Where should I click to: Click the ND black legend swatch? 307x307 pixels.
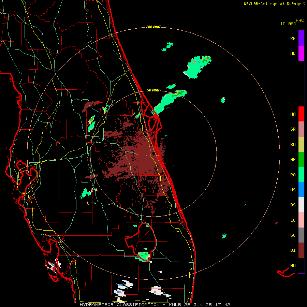tap(301, 265)
